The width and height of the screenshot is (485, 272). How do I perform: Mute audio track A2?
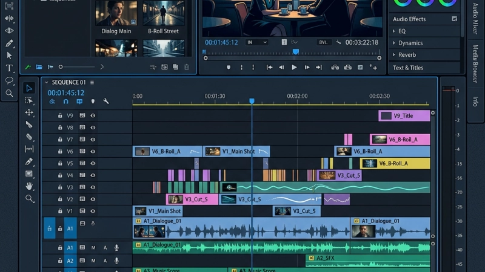(x=93, y=261)
